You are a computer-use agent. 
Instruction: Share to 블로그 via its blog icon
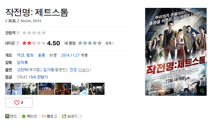[x=44, y=116]
